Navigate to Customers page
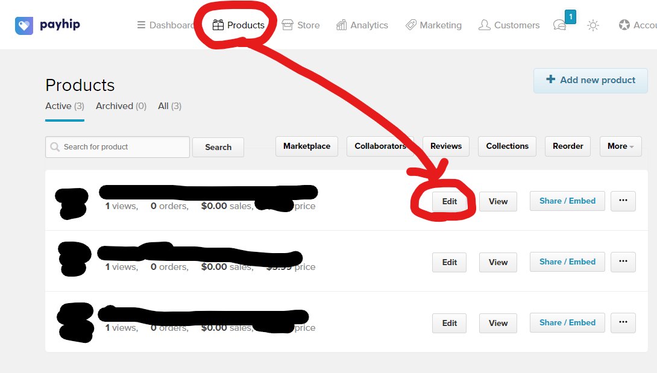Screen dimensions: 657x373 pyautogui.click(x=509, y=25)
